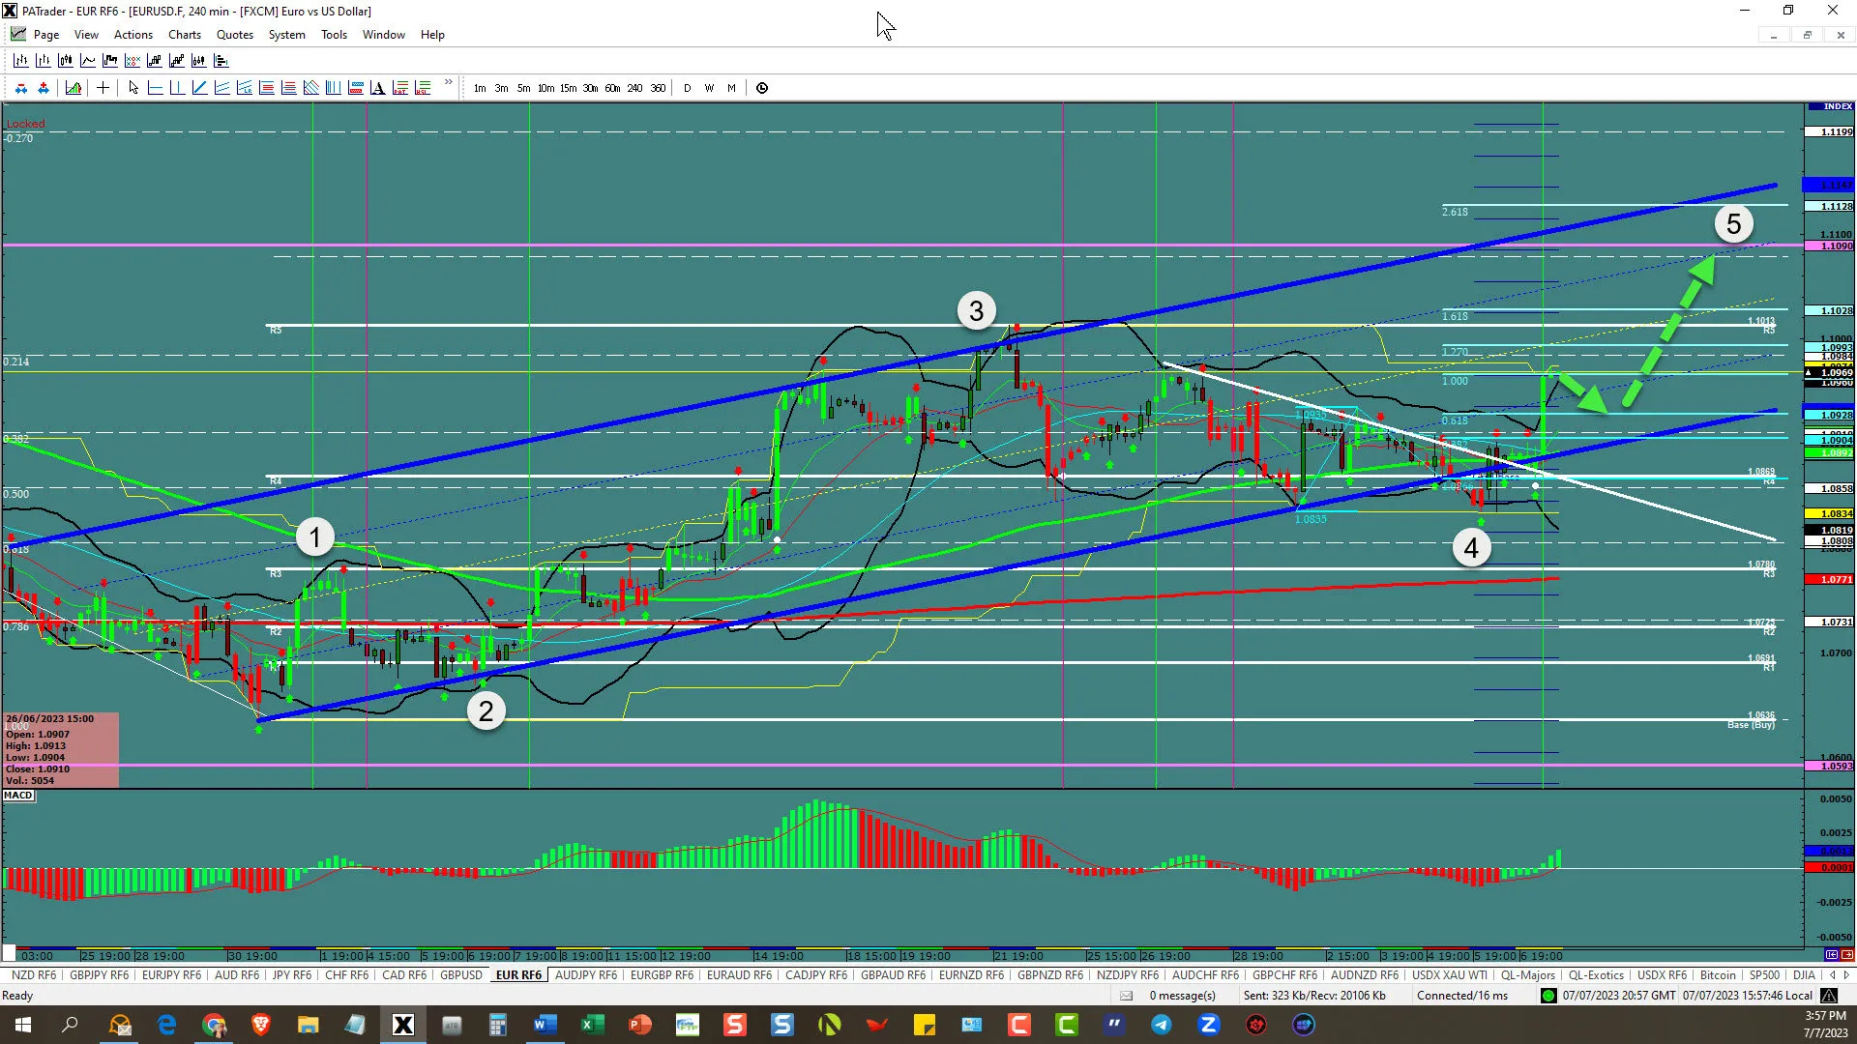
Task: Select the linear regression LR tool
Action: 245,88
